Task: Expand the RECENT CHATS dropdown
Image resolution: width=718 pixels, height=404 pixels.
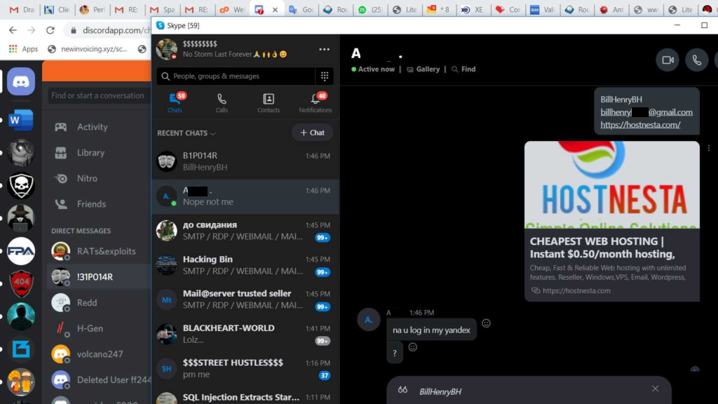Action: point(187,133)
